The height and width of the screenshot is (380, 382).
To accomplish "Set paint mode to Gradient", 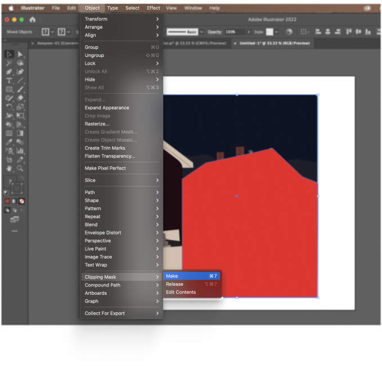I will tap(15, 201).
